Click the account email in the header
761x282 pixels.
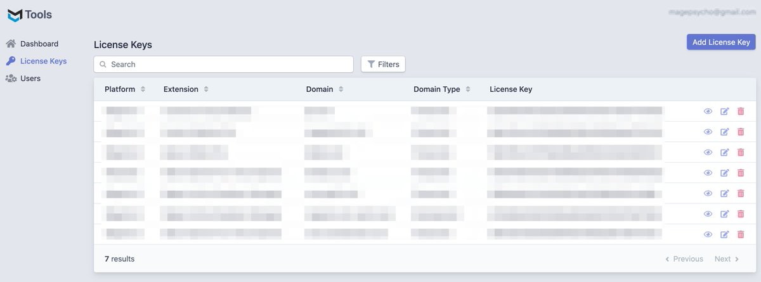712,12
